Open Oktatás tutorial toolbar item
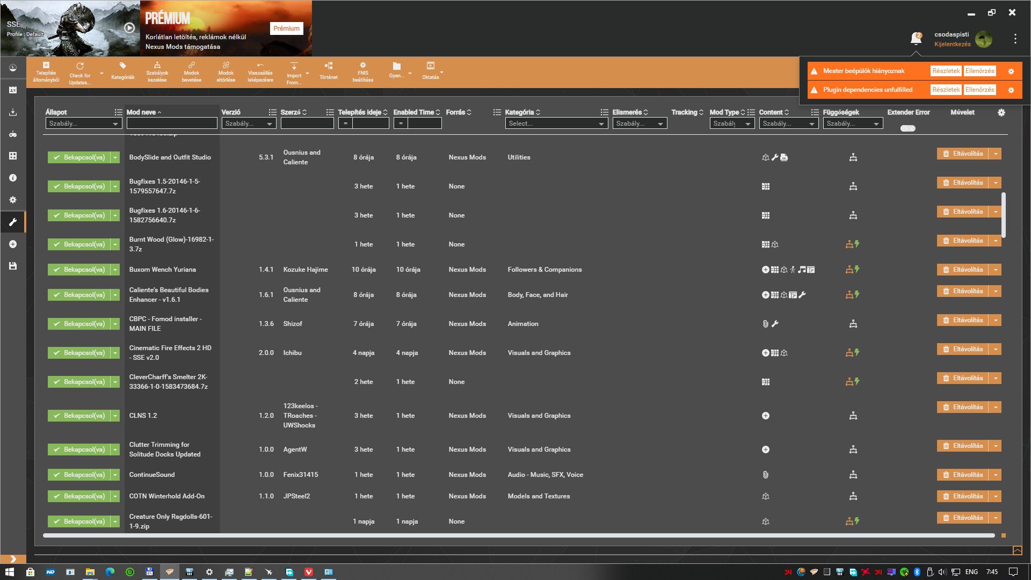 [431, 70]
